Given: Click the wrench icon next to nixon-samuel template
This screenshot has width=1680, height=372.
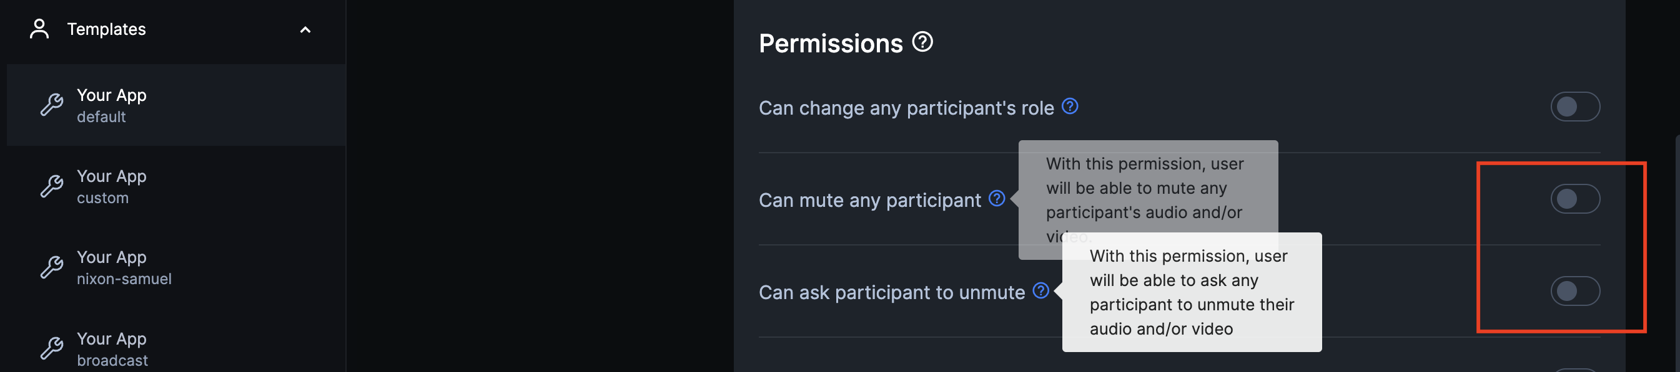Looking at the screenshot, I should (51, 267).
